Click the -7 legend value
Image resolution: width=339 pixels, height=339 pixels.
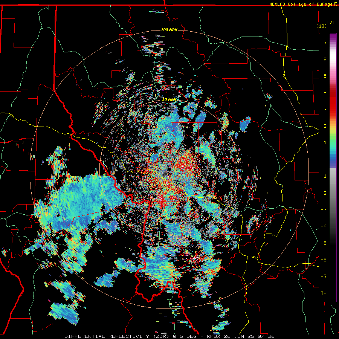point(324,276)
